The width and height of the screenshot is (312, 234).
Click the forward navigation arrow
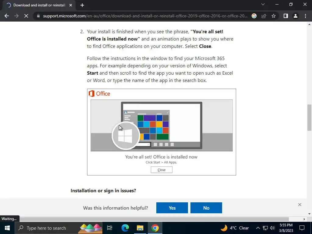point(16,16)
